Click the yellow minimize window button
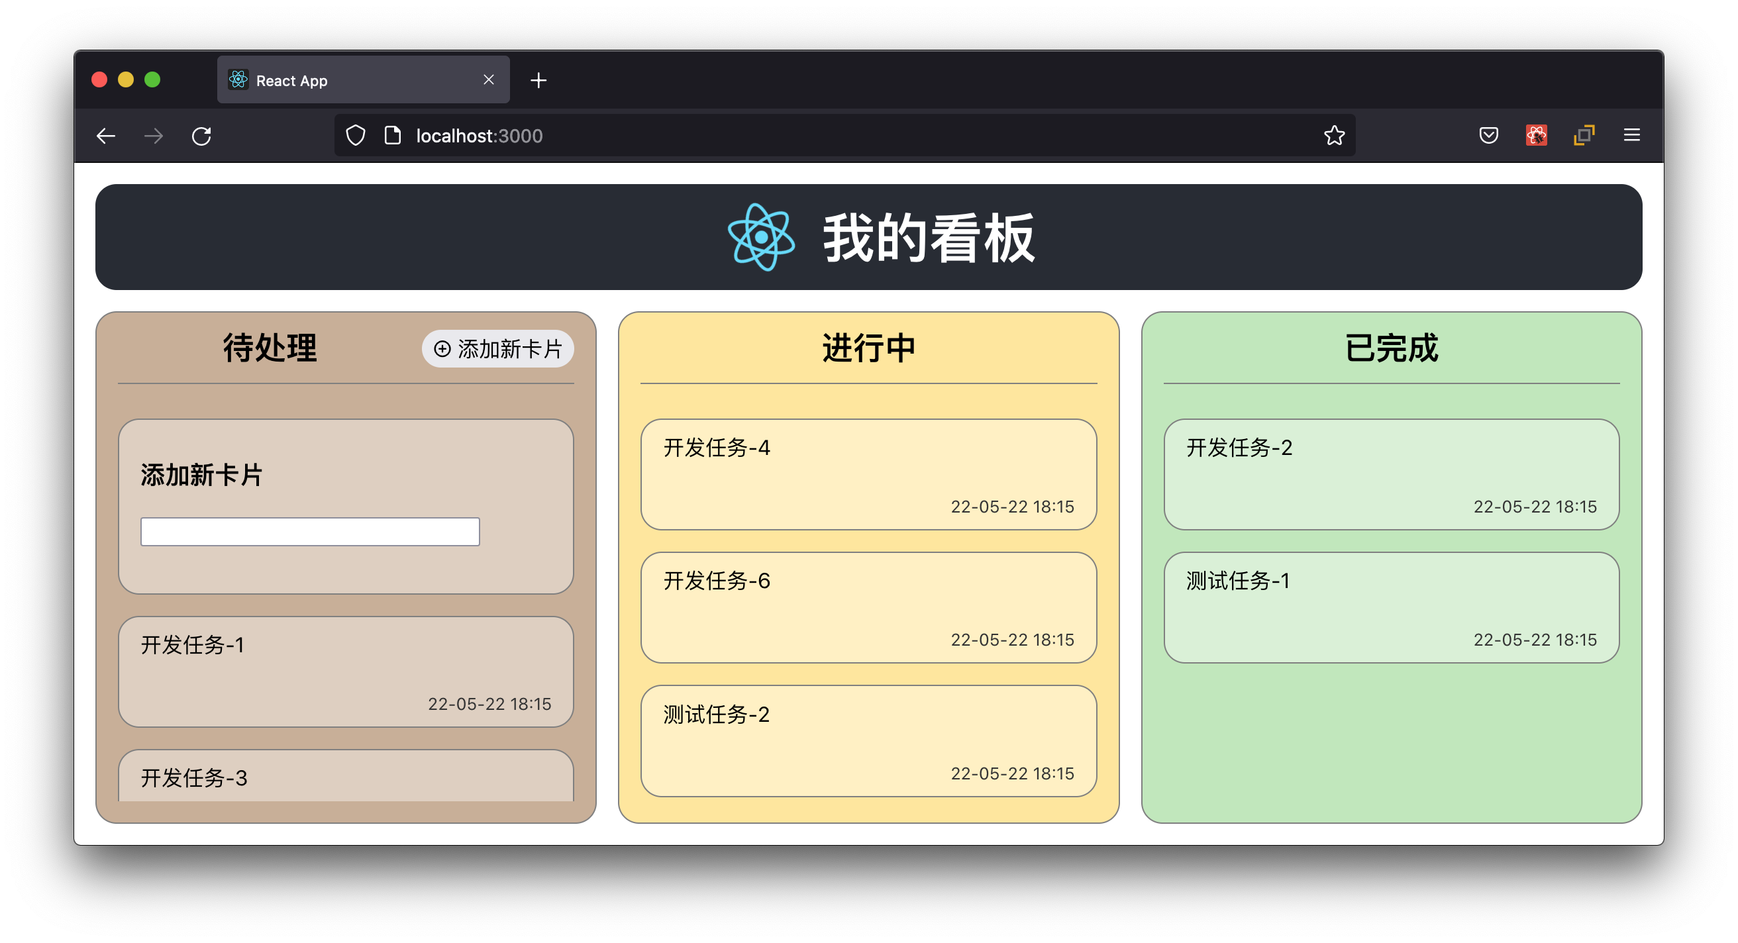The image size is (1738, 943). (x=126, y=79)
